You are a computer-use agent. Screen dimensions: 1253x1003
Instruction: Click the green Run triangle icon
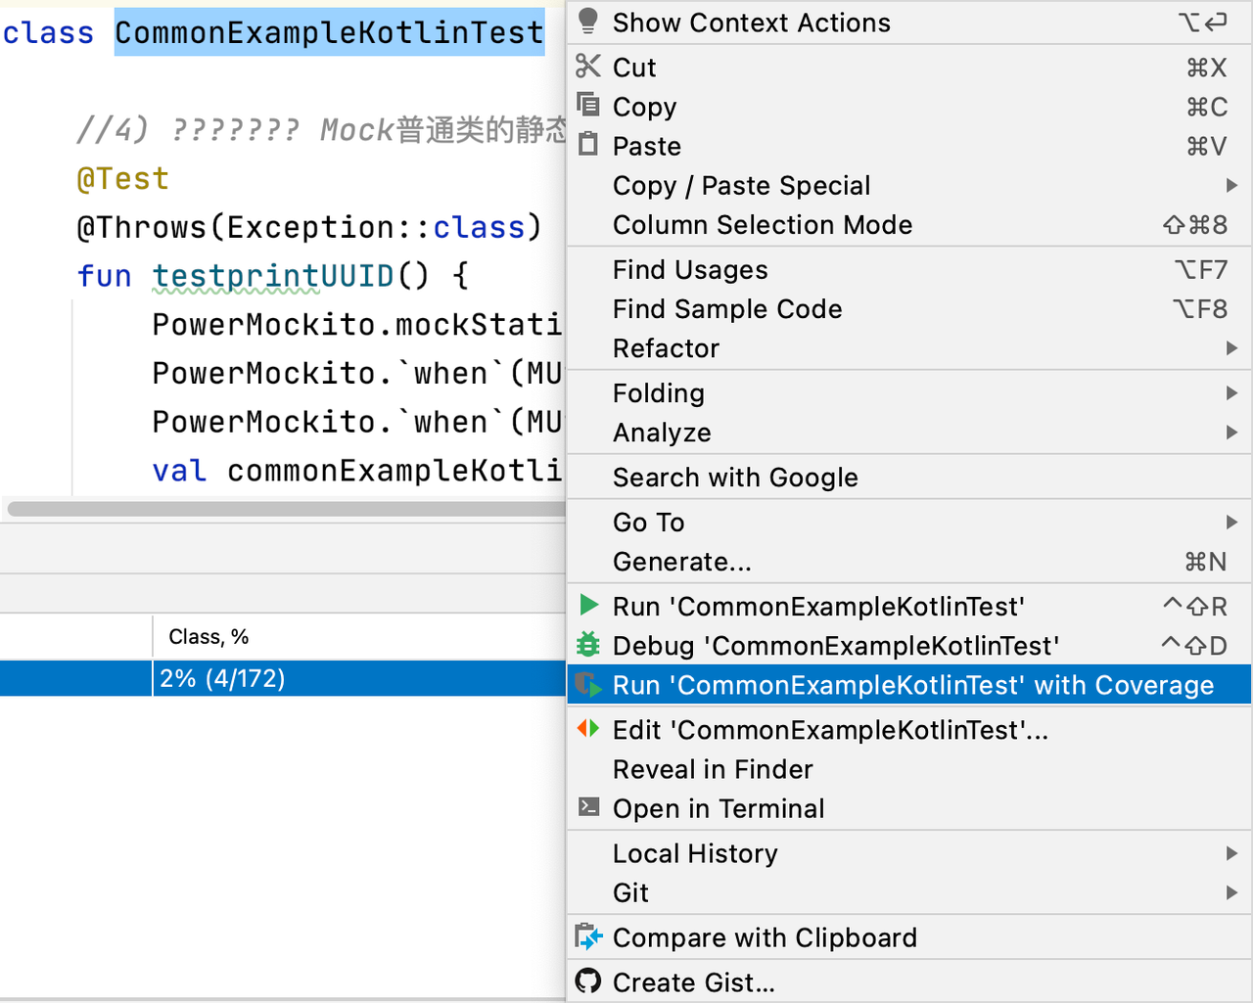[588, 605]
